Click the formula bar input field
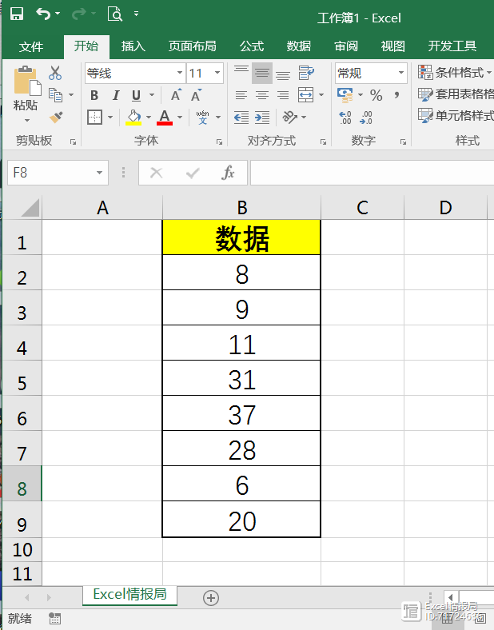This screenshot has height=630, width=494. pyautogui.click(x=372, y=173)
